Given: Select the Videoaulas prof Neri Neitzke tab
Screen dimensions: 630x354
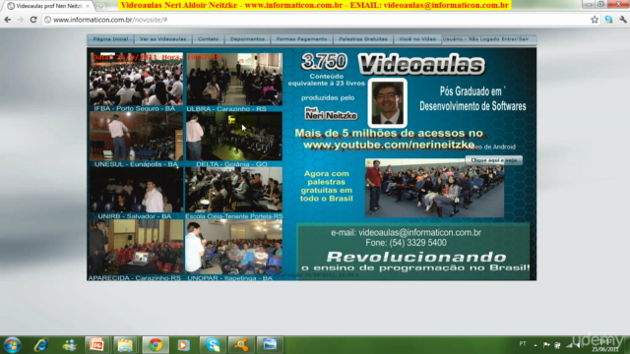Looking at the screenshot, I should click(x=47, y=6).
